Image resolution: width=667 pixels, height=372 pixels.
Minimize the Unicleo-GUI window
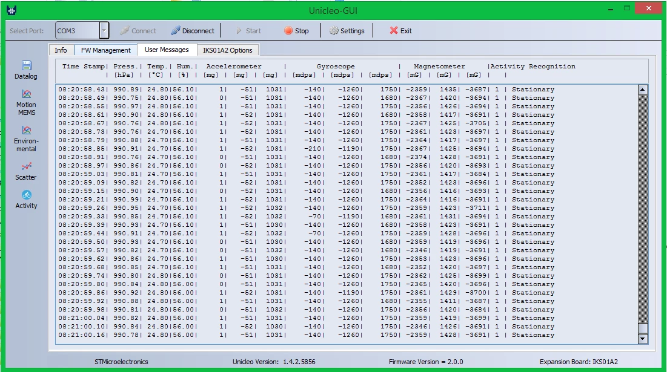tap(611, 8)
